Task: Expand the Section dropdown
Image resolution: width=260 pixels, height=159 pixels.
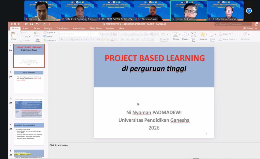Action: [x=51, y=41]
